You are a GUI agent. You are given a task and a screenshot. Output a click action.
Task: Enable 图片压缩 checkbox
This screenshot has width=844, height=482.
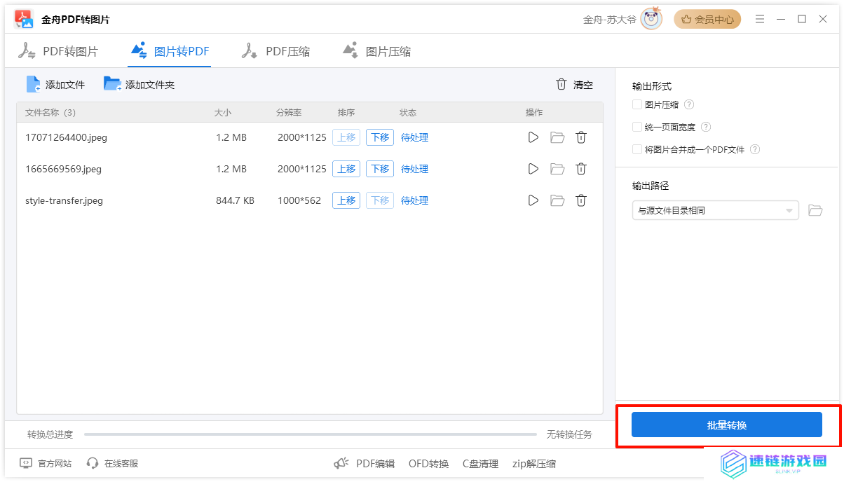[637, 104]
